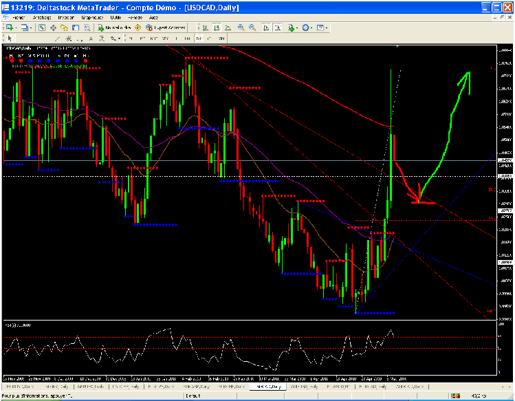Open the Insertion menu
Image resolution: width=515 pixels, height=401 pixels.
(66, 17)
